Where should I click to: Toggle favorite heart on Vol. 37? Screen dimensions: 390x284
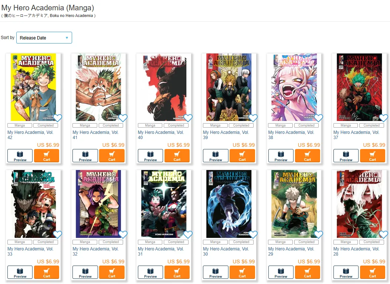click(x=384, y=118)
